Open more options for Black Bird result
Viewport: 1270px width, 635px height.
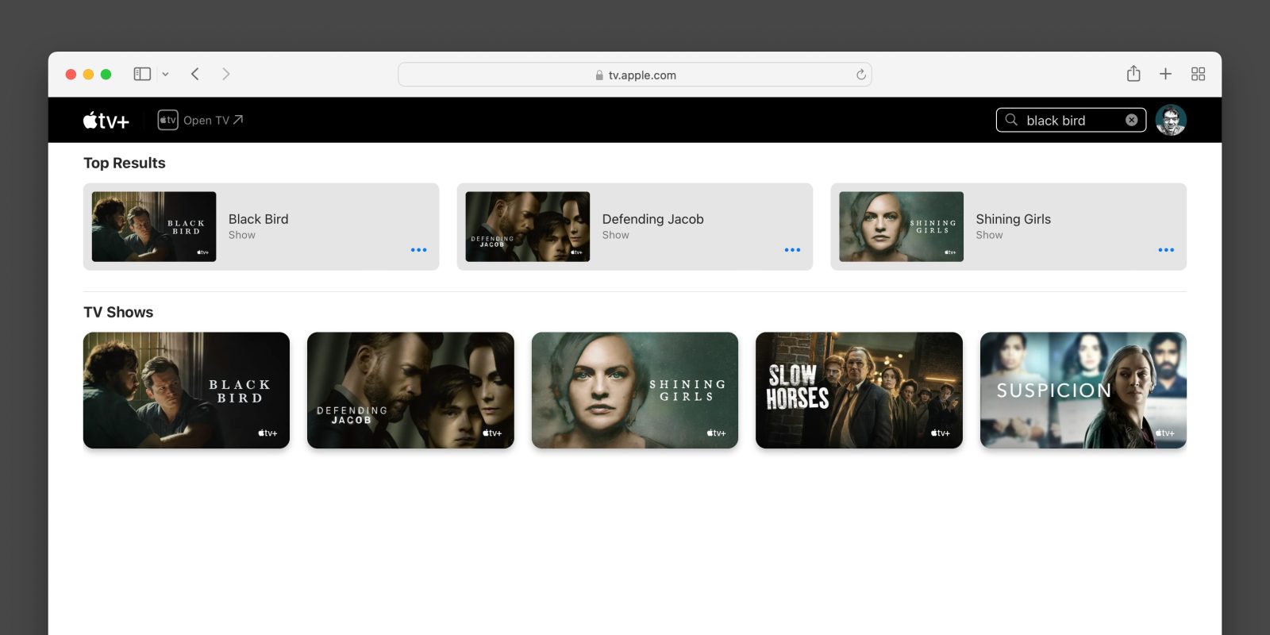tap(418, 250)
